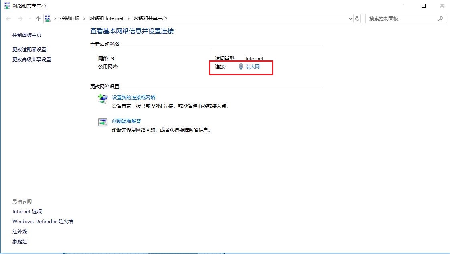This screenshot has width=450, height=254.
Task: Click the 问题疑难解答 troubleshooter icon
Action: [103, 122]
